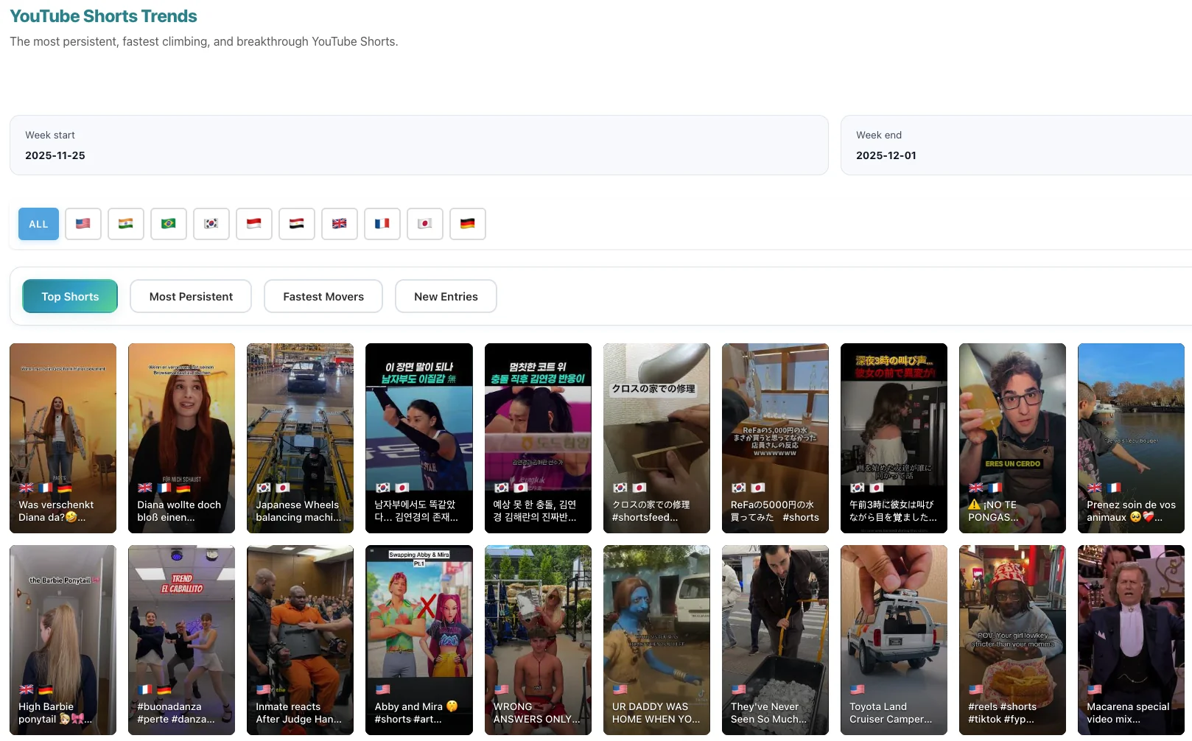Viewport: 1192px width, 741px height.
Task: Switch to the Fastest Movers tab
Action: 323,296
